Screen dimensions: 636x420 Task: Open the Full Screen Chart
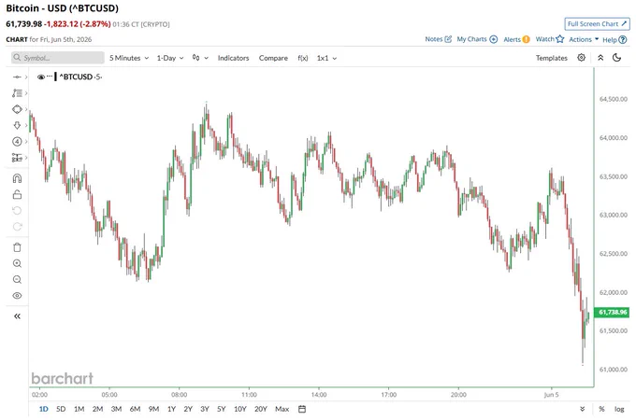[597, 24]
